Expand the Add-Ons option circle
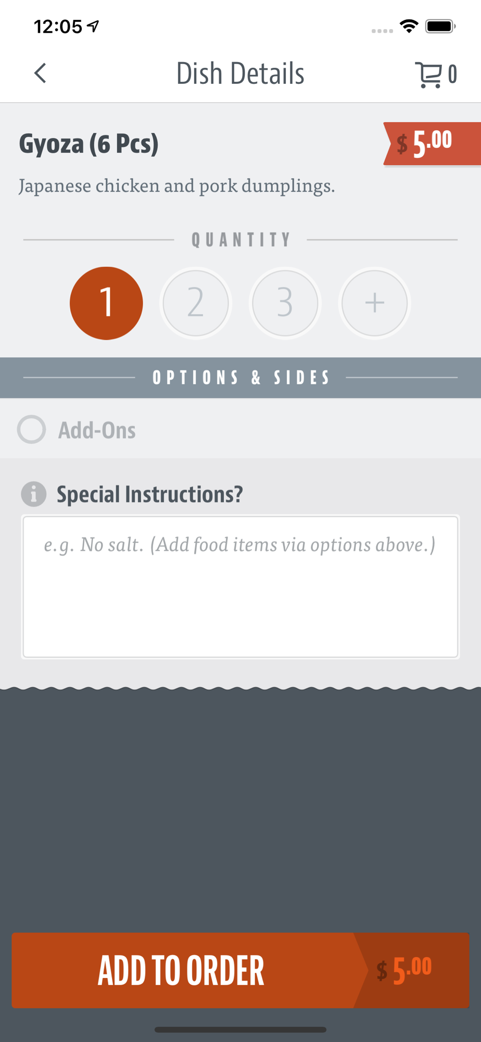The width and height of the screenshot is (481, 1042). (x=32, y=429)
